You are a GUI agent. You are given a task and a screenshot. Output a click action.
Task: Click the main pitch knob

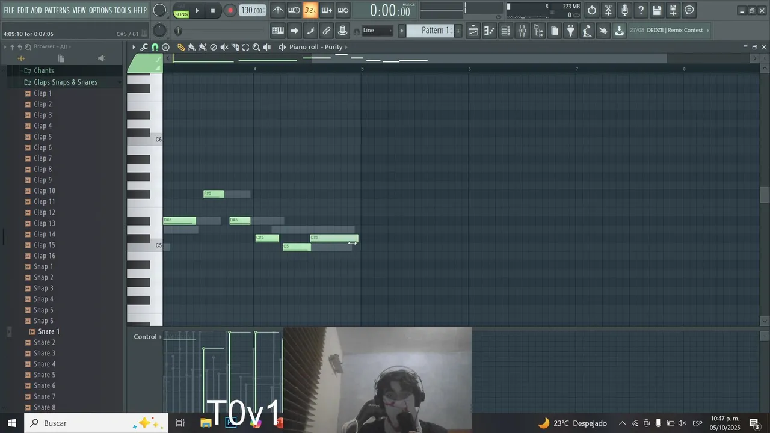tap(159, 31)
